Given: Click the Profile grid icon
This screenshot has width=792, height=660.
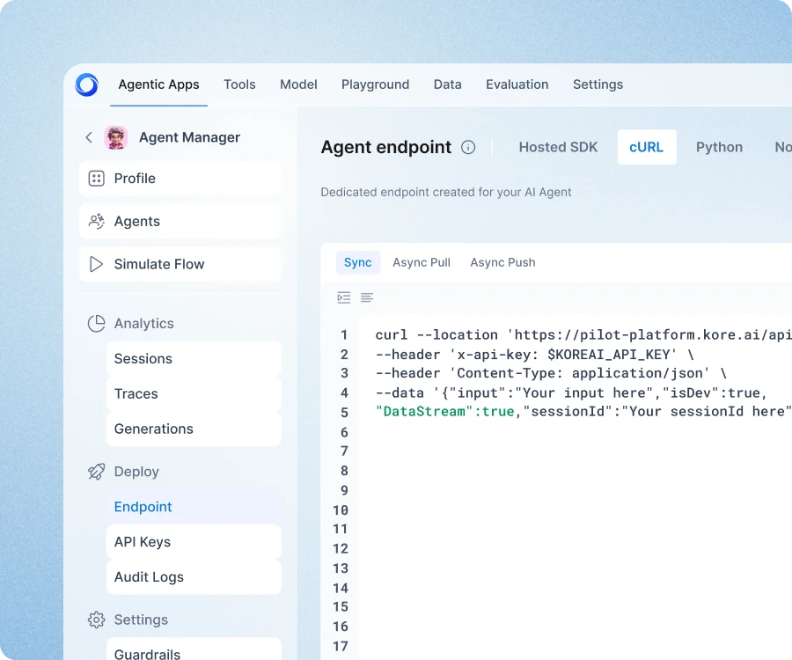Looking at the screenshot, I should pyautogui.click(x=97, y=179).
